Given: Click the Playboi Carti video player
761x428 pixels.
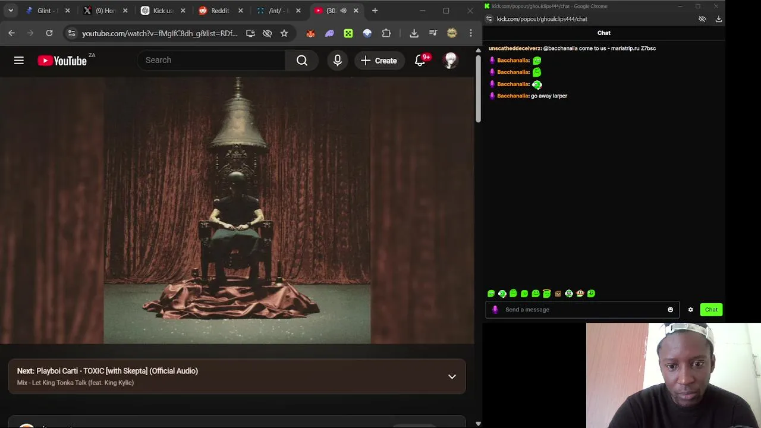Looking at the screenshot, I should (x=237, y=210).
